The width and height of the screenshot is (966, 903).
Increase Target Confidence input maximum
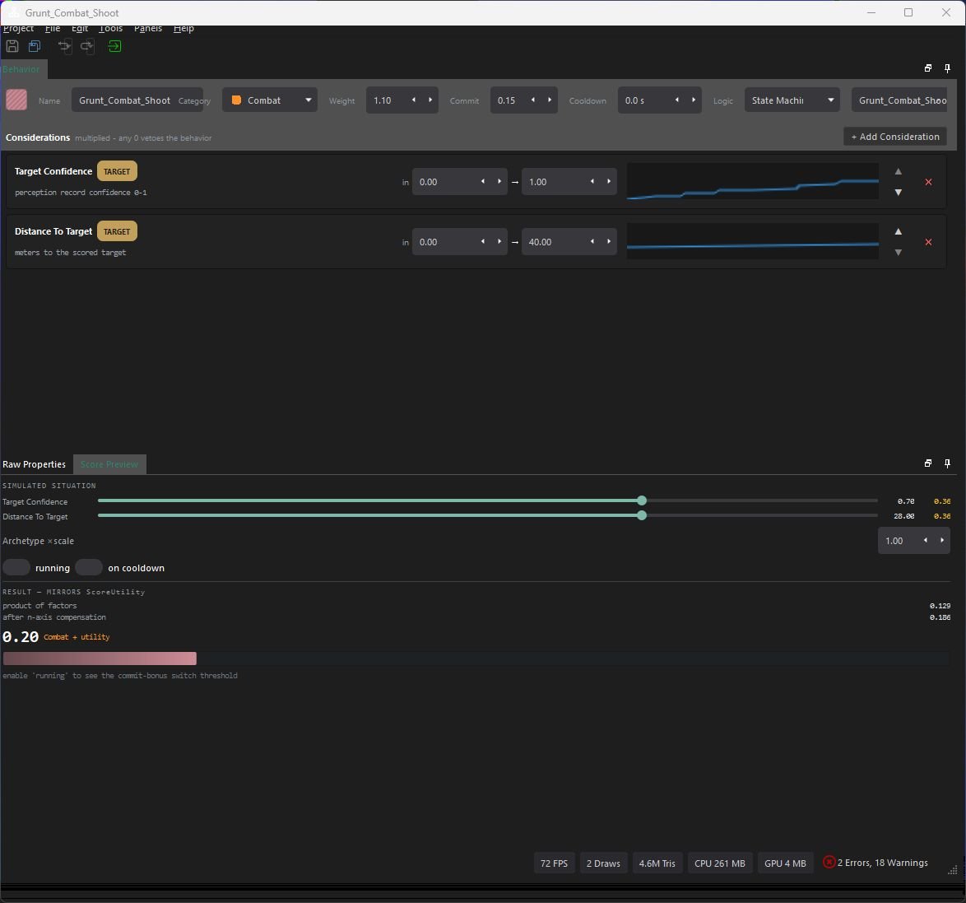[609, 181]
